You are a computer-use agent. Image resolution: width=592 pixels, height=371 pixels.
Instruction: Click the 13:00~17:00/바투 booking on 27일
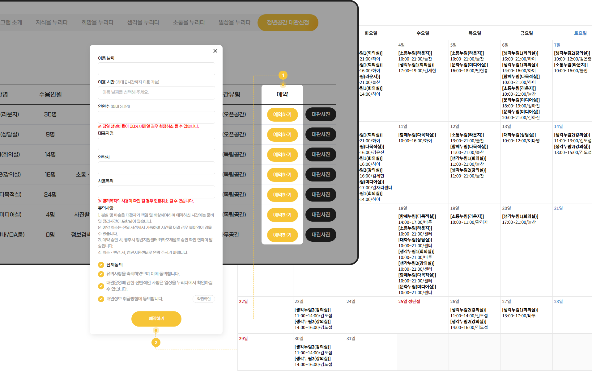[519, 316]
